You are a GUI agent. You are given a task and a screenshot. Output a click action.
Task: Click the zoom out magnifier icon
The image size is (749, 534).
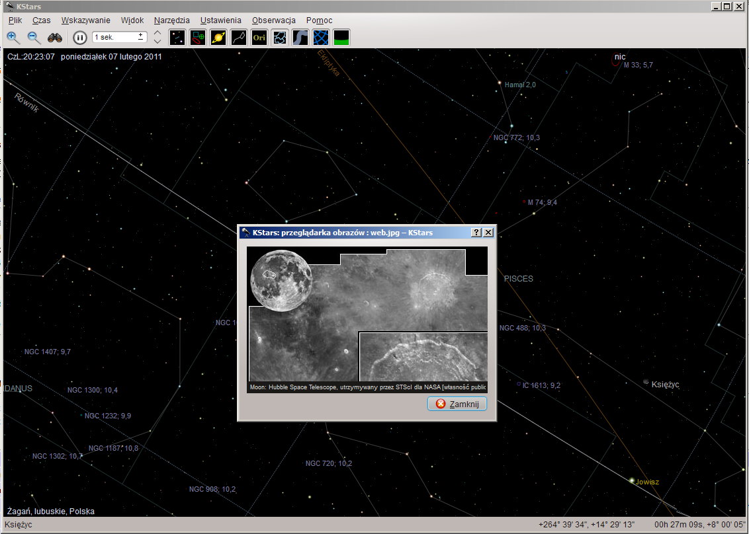pos(34,38)
